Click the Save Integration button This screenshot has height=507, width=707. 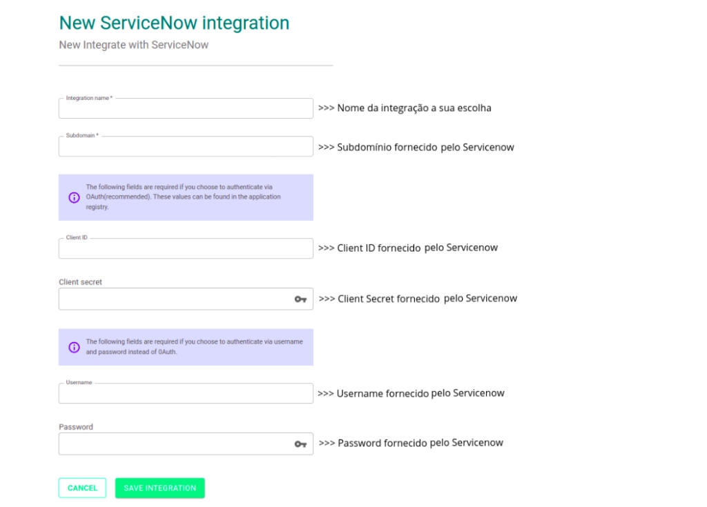[x=159, y=488]
